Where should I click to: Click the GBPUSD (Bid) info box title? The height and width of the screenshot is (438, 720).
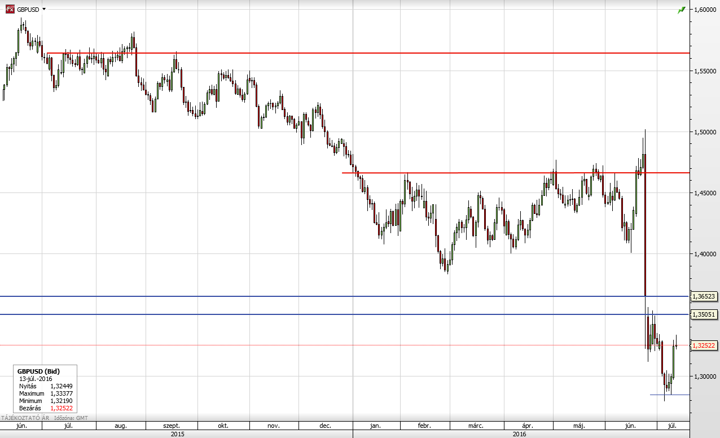pos(38,371)
